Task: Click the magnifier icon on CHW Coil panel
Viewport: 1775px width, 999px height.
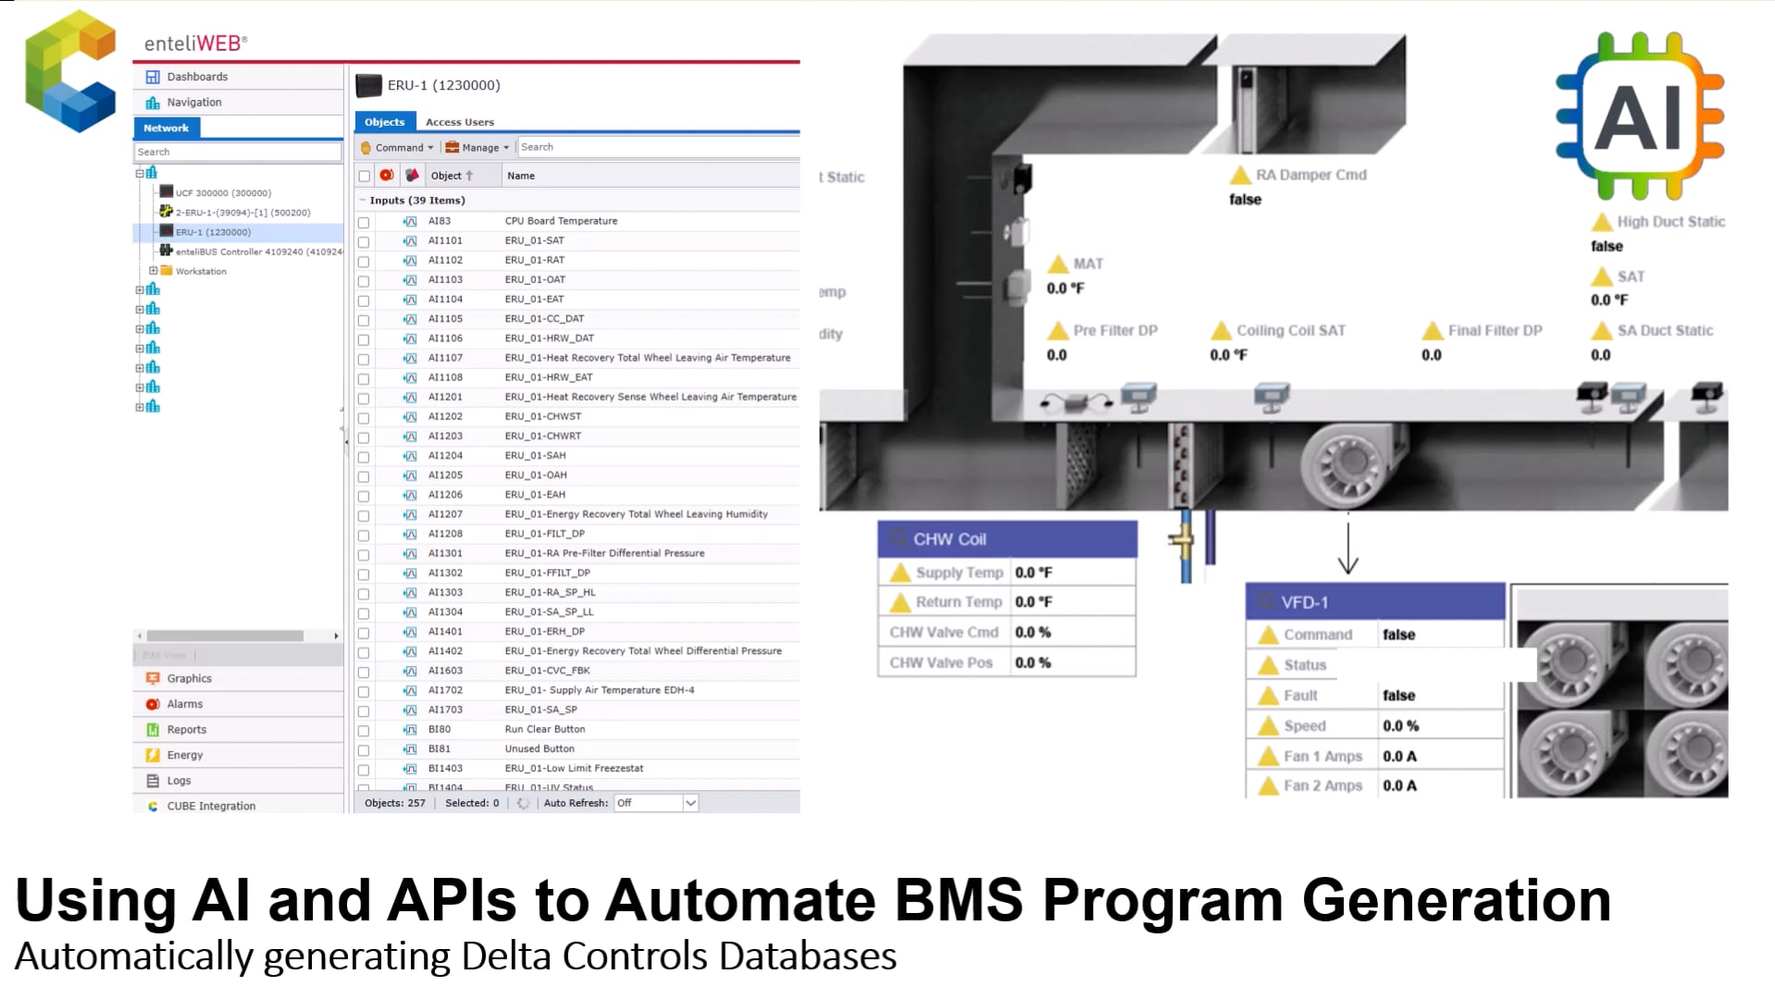Action: pos(897,538)
